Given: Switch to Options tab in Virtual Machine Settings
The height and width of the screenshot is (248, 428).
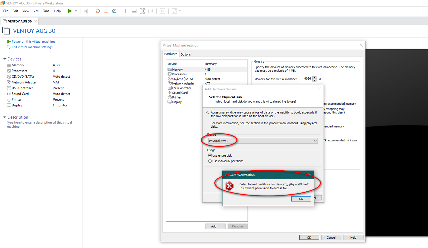Looking at the screenshot, I should point(186,54).
